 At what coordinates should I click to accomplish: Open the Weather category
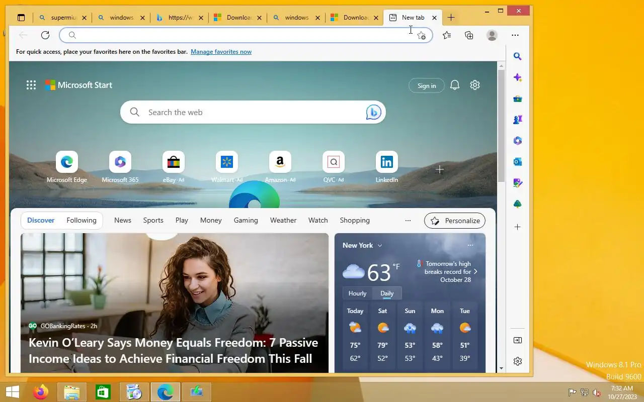click(283, 220)
